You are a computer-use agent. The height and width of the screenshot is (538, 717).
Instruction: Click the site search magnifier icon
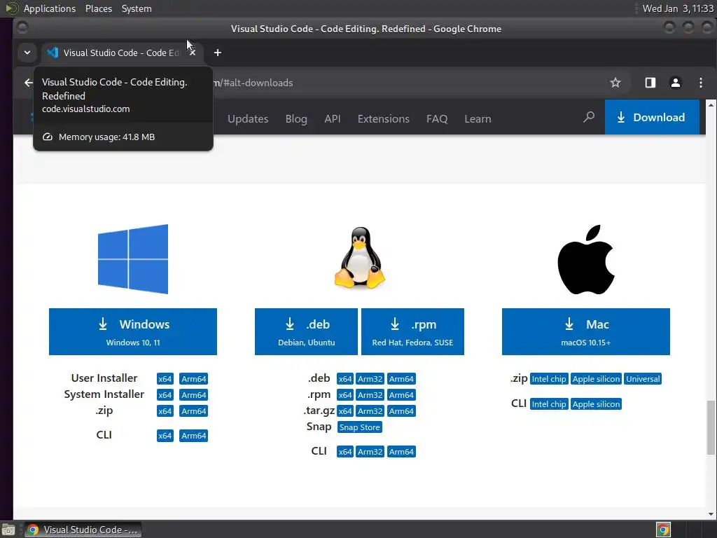[589, 118]
